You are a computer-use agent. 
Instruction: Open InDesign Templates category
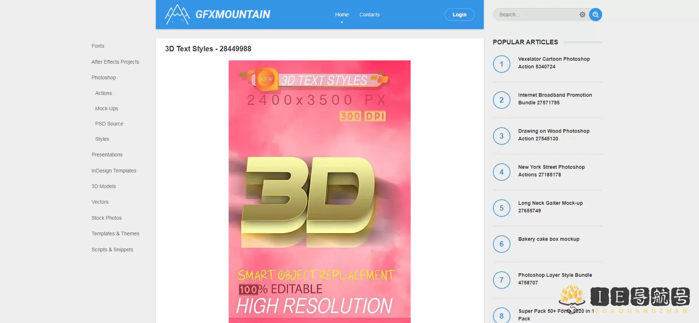point(114,171)
